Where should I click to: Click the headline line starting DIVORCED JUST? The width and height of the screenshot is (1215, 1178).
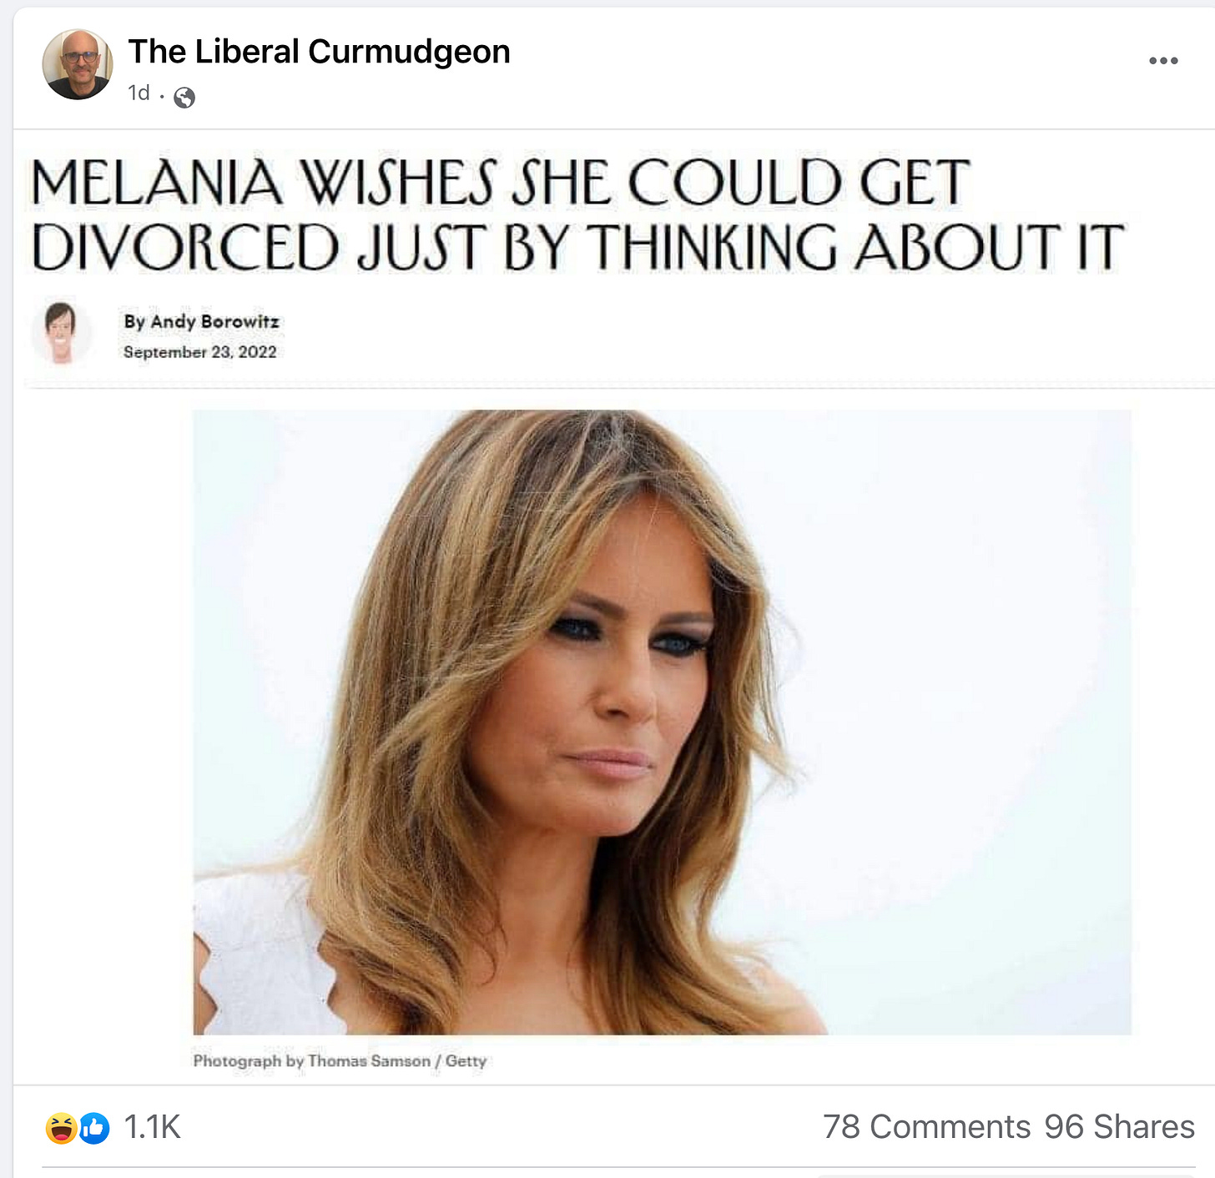coord(578,247)
